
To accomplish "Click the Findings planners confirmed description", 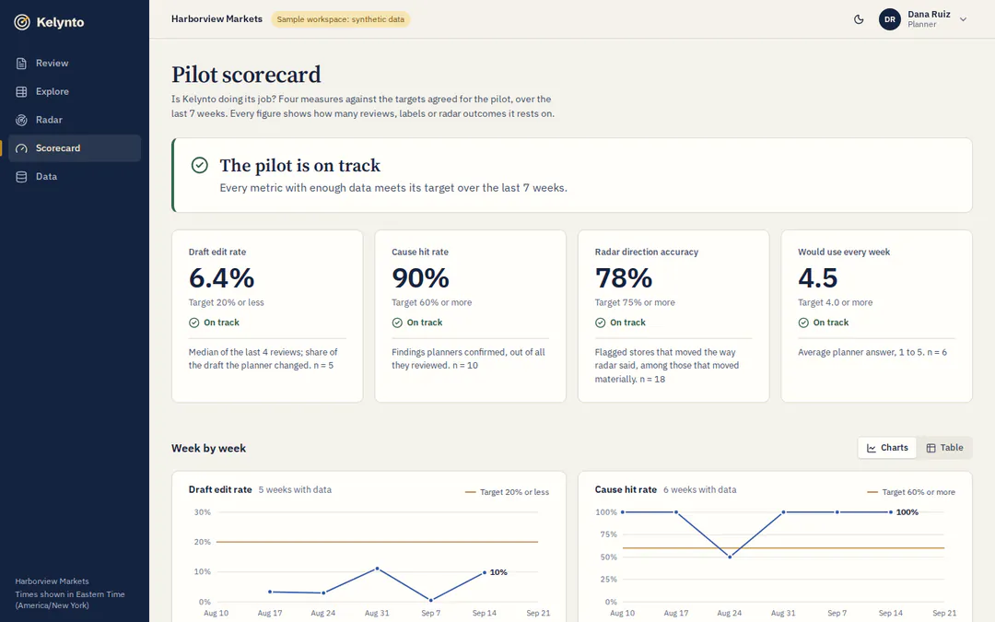I will click(468, 358).
